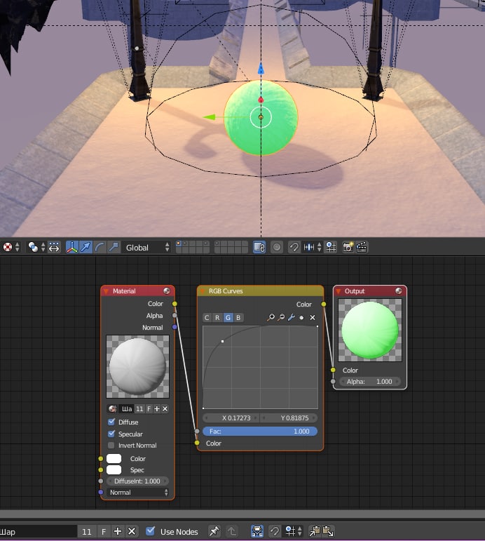
Task: Unlink material with X in Material node
Action: pyautogui.click(x=165, y=409)
